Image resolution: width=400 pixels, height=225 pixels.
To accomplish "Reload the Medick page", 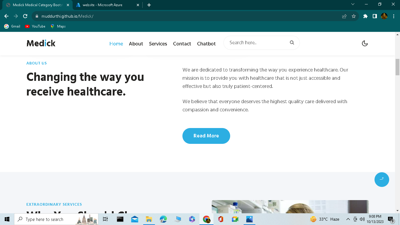I will (x=25, y=16).
